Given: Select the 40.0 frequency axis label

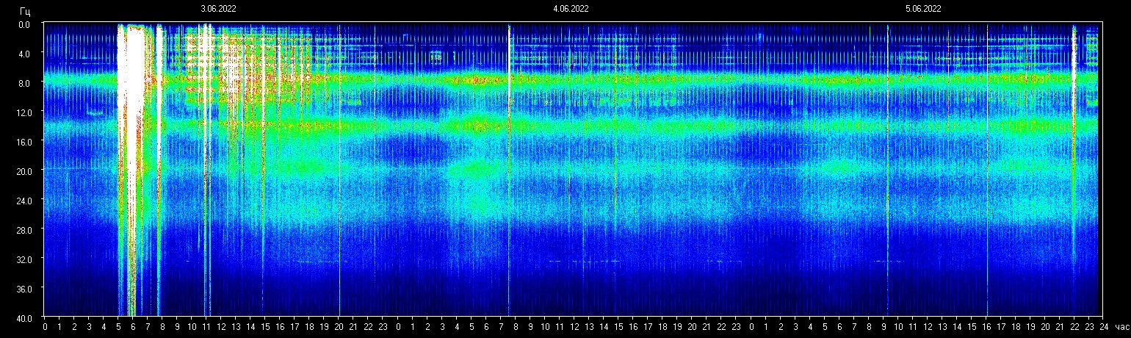Looking at the screenshot, I should [24, 317].
